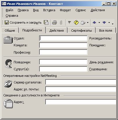
Task: Click the Follow Up flag icon
Action: point(69,22)
